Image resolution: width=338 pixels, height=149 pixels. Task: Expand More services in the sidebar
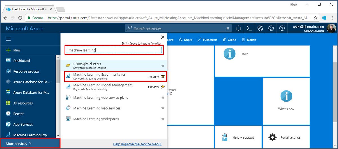click(x=30, y=144)
